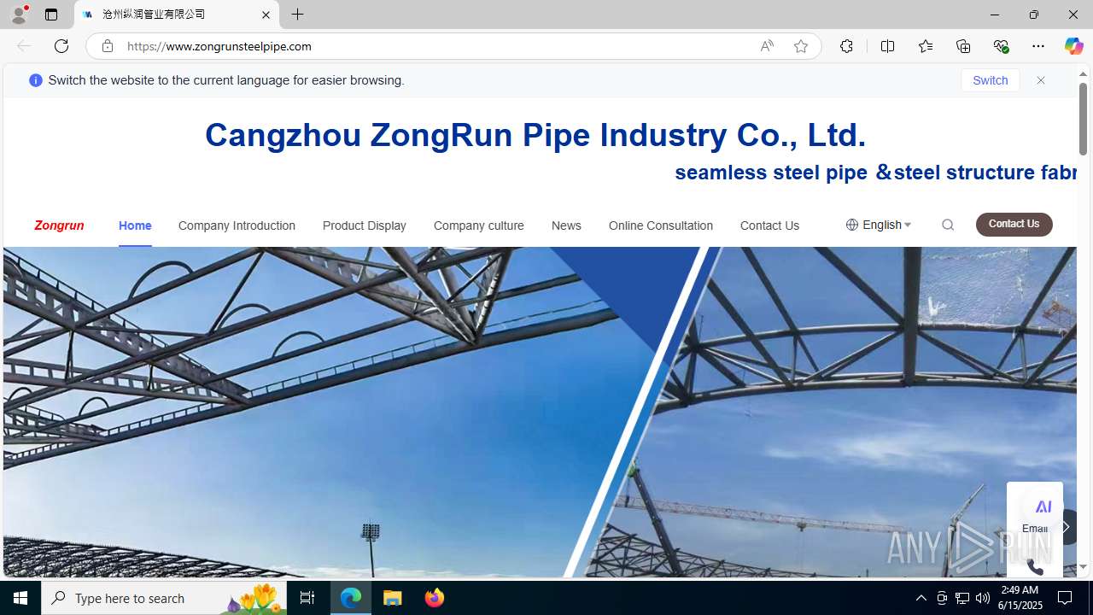
Task: Click the Cangzhou ZongRun Pipe Industry heading
Action: click(535, 135)
